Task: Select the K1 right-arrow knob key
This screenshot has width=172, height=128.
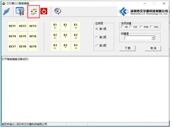Action: (76, 26)
